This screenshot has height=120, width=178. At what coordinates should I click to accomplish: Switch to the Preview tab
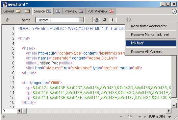coord(74,11)
